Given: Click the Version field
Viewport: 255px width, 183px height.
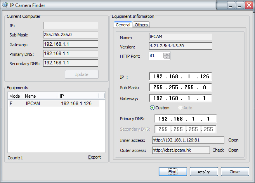Looking at the screenshot, I should point(180,46).
